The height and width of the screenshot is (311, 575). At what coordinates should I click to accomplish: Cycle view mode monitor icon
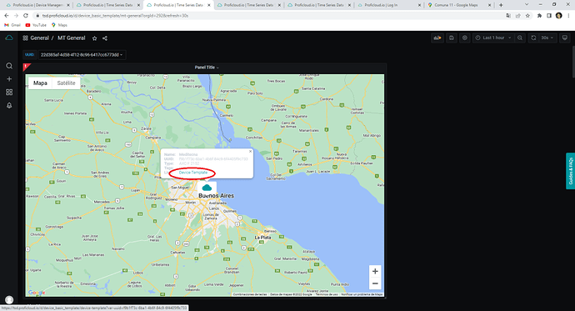565,38
